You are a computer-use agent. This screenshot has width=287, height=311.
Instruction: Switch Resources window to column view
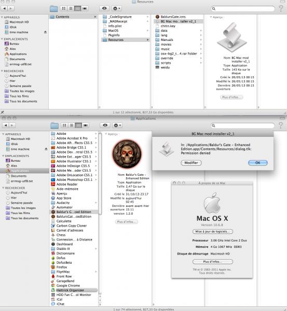pos(78,8)
